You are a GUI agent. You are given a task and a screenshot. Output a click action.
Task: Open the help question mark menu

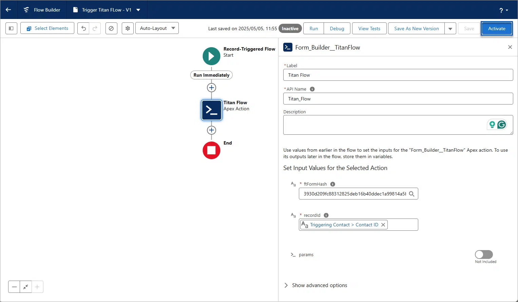[503, 10]
